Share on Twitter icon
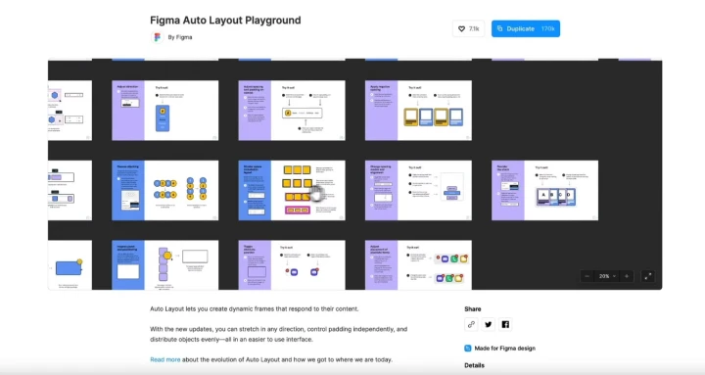Image resolution: width=705 pixels, height=375 pixels. click(x=489, y=324)
